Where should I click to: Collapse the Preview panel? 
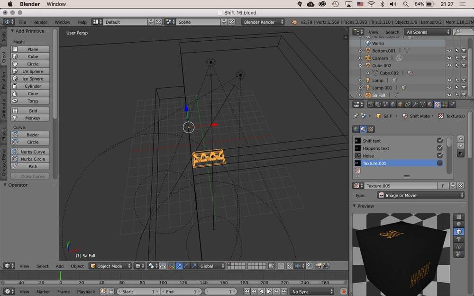pos(354,206)
